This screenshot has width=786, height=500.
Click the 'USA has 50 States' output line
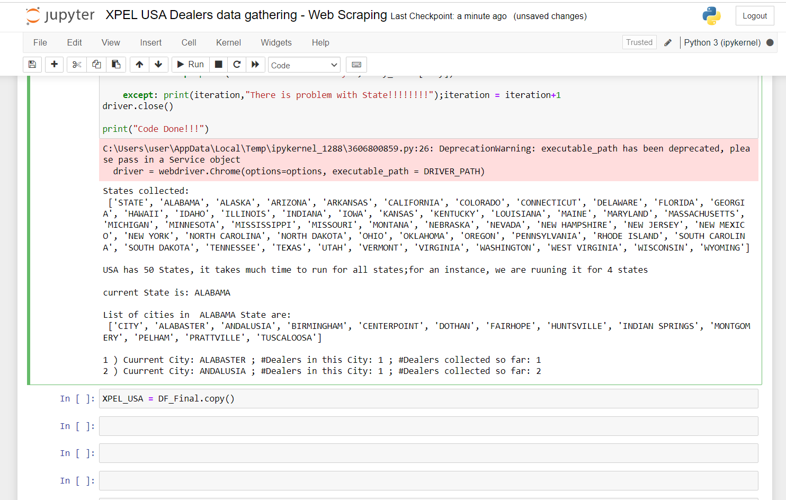[x=375, y=270]
